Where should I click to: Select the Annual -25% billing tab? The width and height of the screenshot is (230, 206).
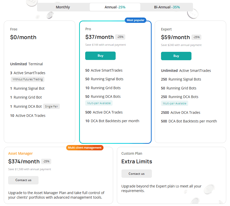click(x=115, y=7)
